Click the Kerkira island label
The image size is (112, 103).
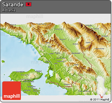(25, 75)
